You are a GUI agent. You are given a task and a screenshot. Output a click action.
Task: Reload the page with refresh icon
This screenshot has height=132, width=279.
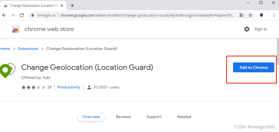coord(22,15)
